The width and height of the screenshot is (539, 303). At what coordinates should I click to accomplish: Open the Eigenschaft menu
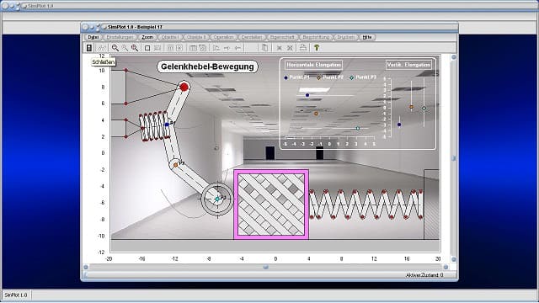(282, 37)
